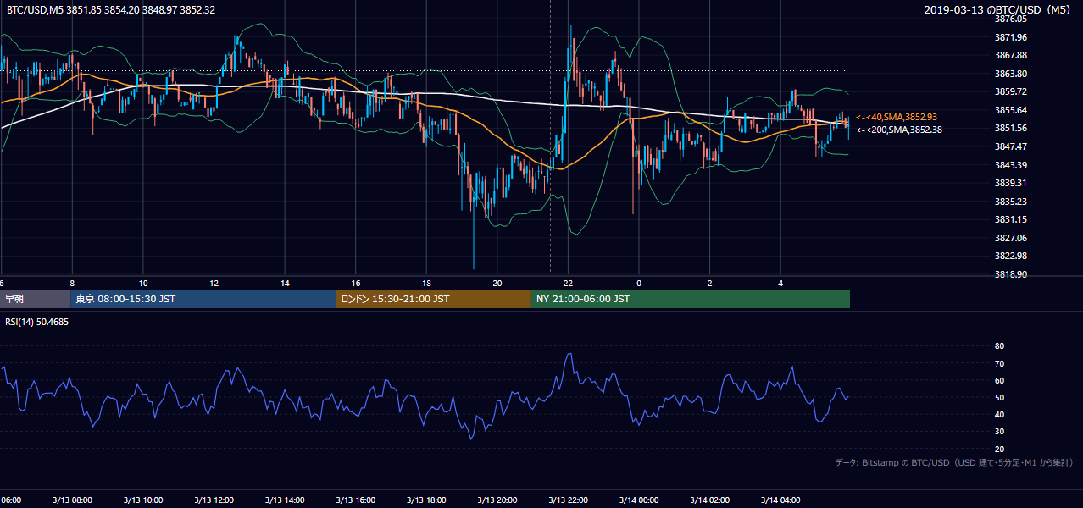Click hour label 12 under the price chart
This screenshot has width=1083, height=508.
tap(214, 283)
